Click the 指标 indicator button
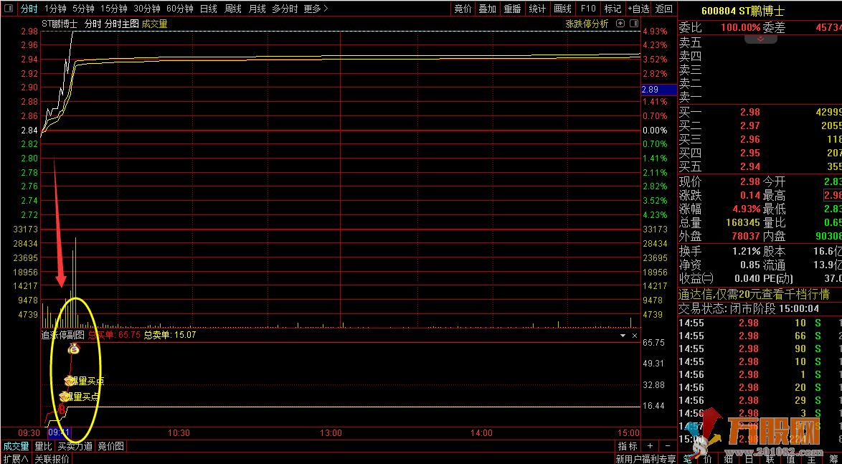This screenshot has height=464, width=842. 628,446
